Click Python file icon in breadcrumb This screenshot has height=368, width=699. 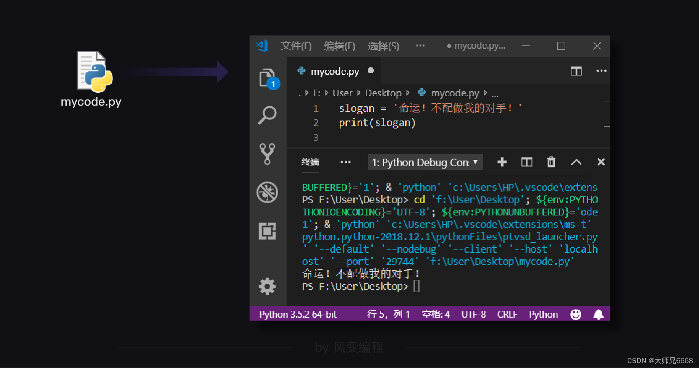tap(422, 92)
